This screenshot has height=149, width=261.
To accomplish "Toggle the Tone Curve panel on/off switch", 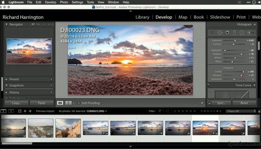I will [x=208, y=85].
